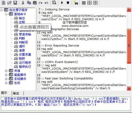
Task: Click the hint text box at bottom
Action: pyautogui.click(x=66, y=104)
